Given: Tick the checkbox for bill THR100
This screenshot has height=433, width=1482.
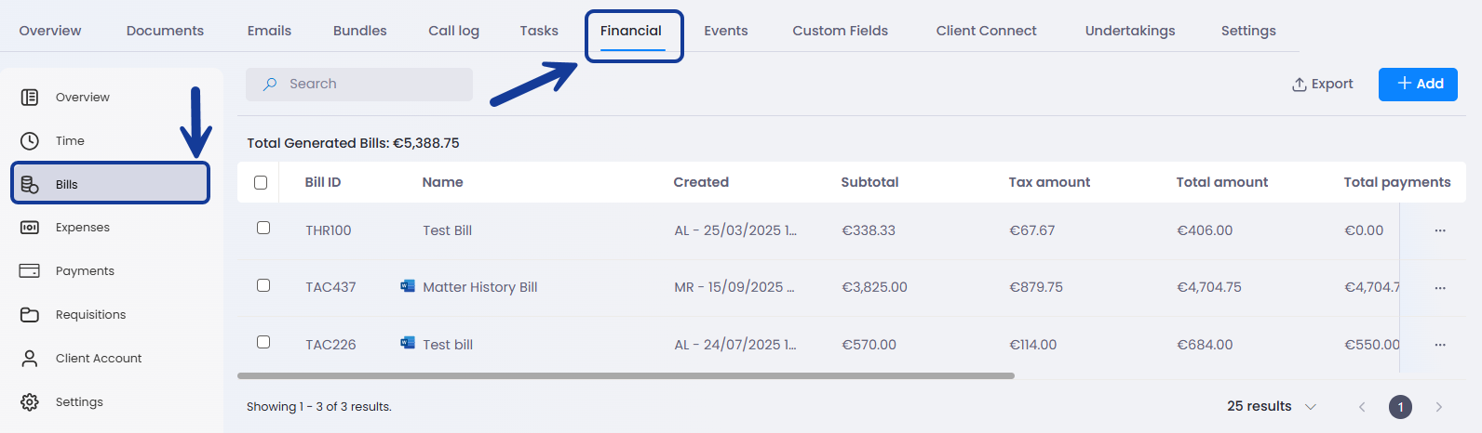Looking at the screenshot, I should 263,228.
